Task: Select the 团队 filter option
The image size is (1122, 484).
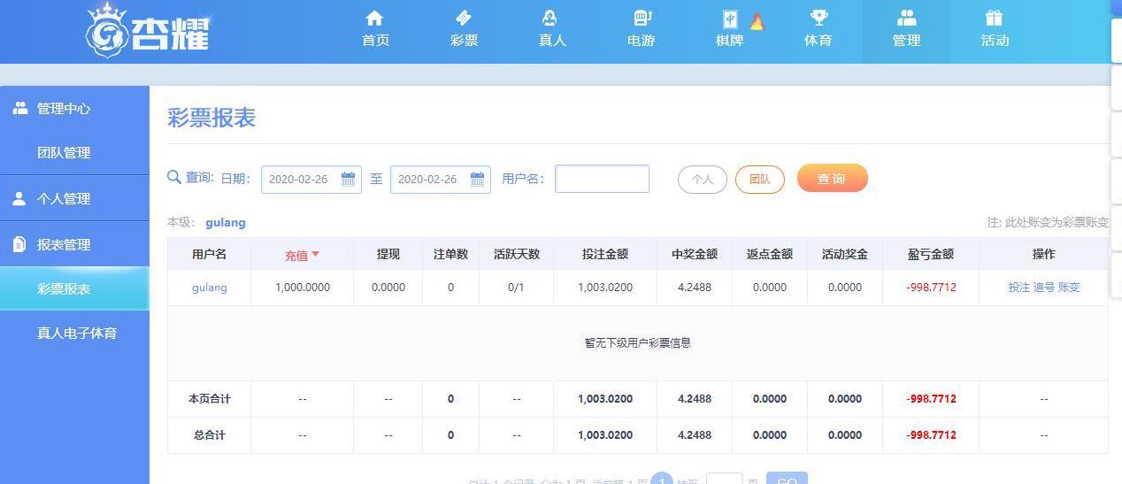Action: 760,179
